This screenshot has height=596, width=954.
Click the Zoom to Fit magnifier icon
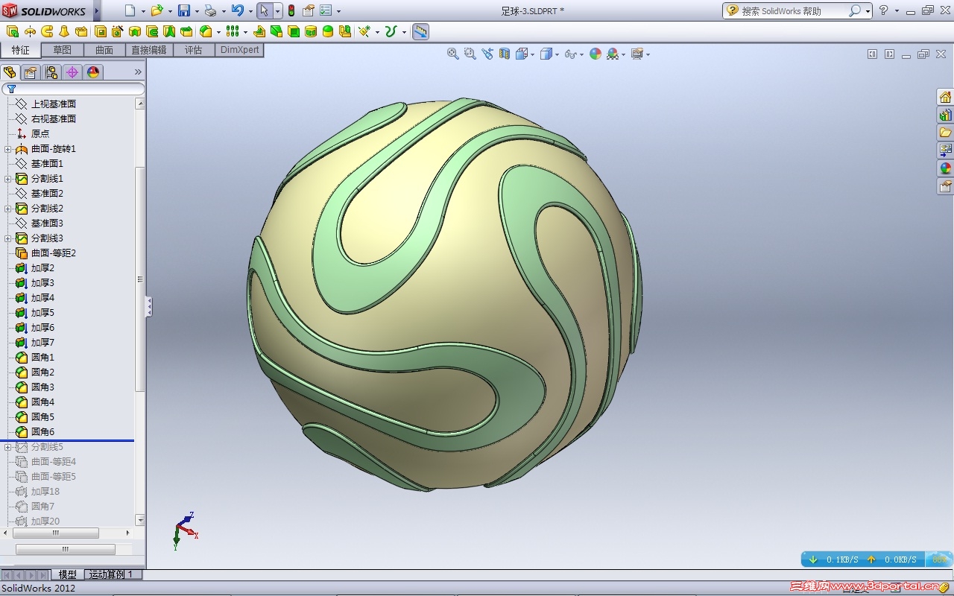(452, 54)
